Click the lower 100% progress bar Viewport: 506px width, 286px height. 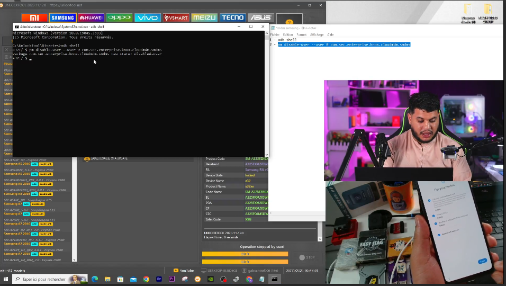[245, 262]
